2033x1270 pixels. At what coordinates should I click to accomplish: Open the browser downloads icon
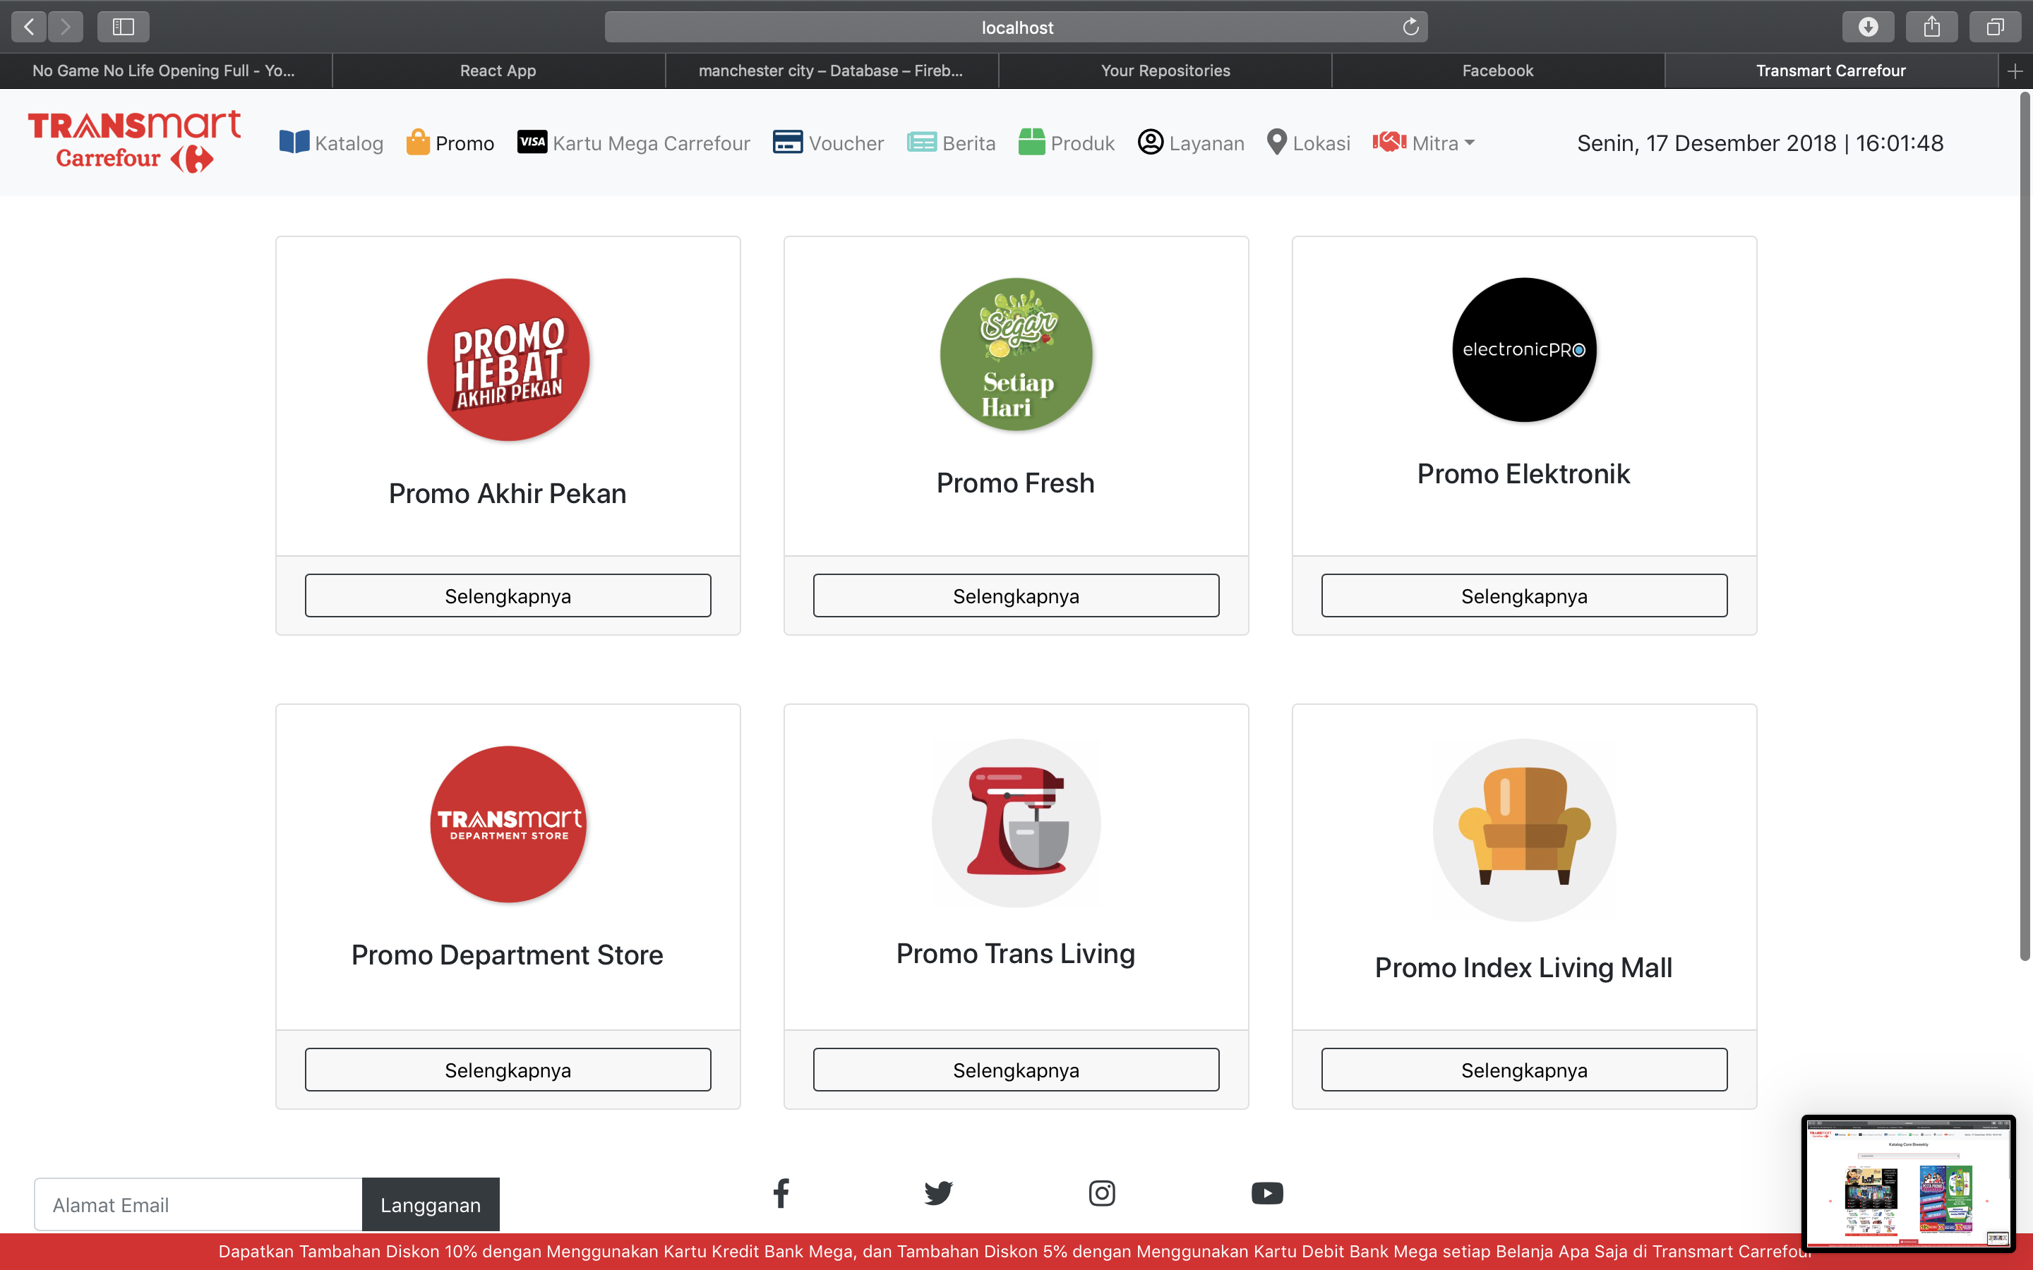point(1868,27)
